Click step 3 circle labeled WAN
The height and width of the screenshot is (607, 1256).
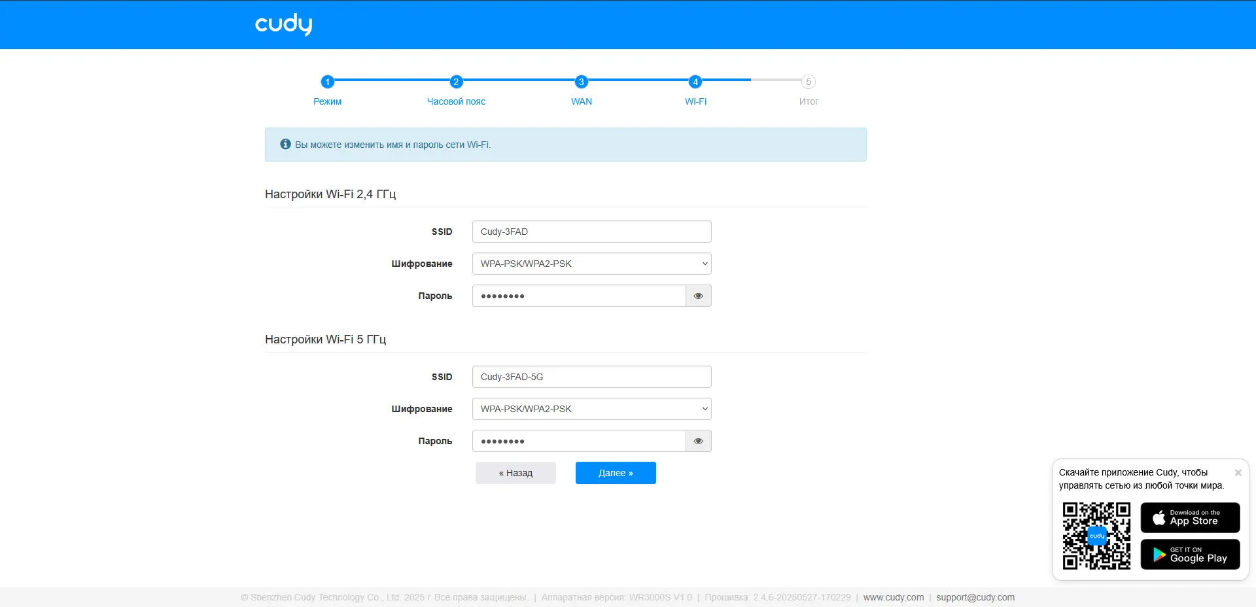tap(581, 82)
